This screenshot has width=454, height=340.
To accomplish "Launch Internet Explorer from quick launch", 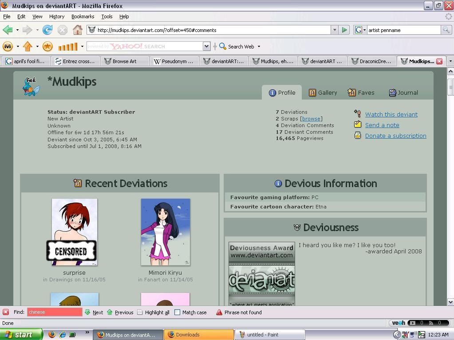I will coord(62,335).
